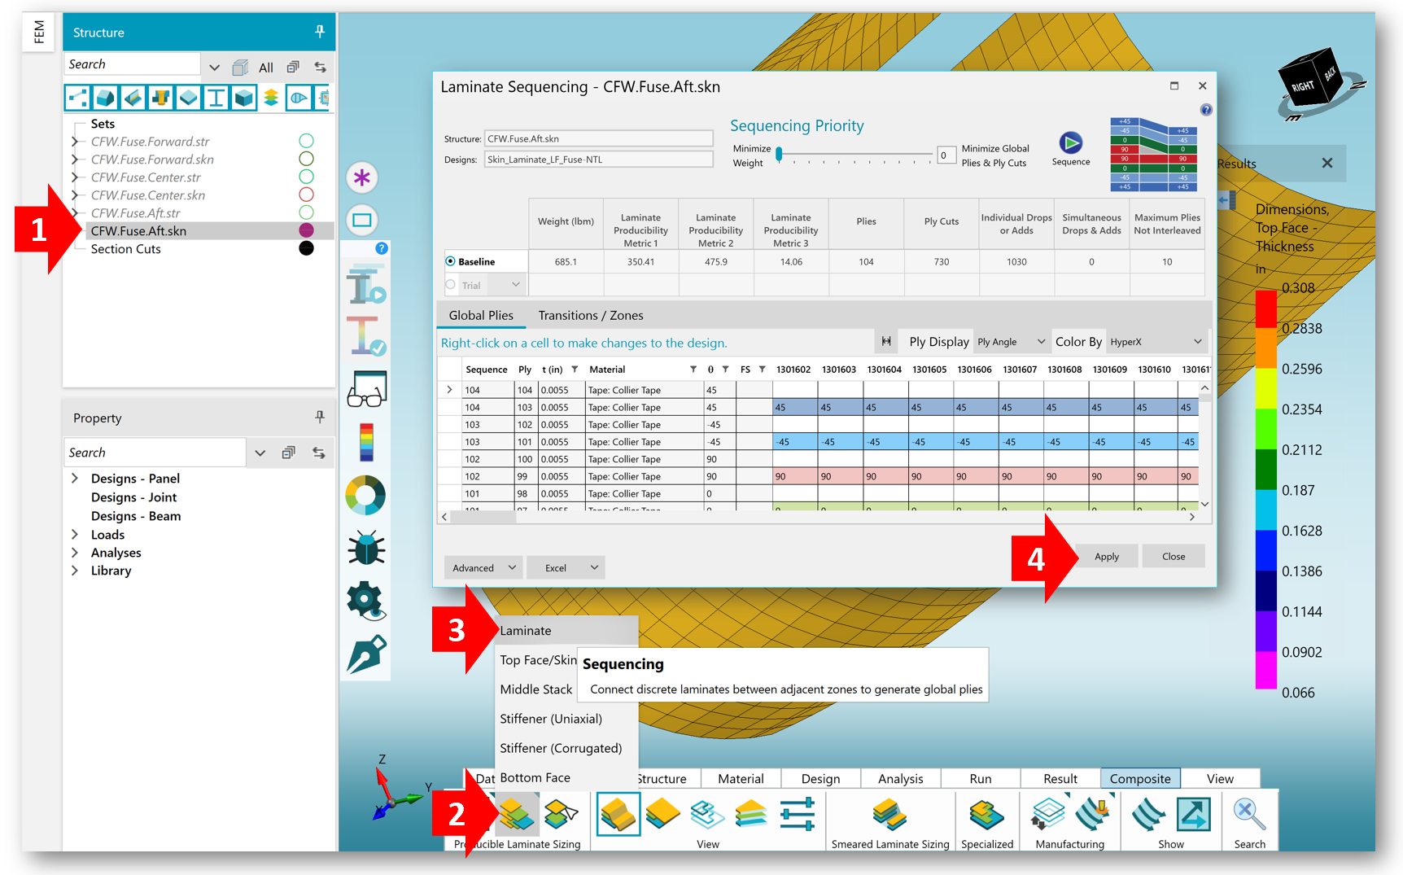Toggle visibility circle for CFW.Fuse.Forward.str
Image resolution: width=1403 pixels, height=875 pixels.
tap(306, 141)
